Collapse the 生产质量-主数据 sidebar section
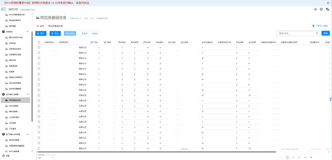This screenshot has height=160, width=332. tap(28, 94)
